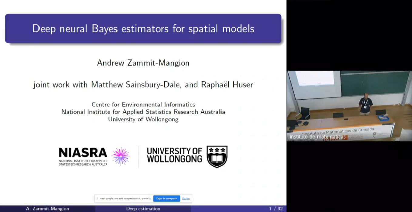Click the 'Dejar de compartir' button
The height and width of the screenshot is (212, 412).
pyautogui.click(x=166, y=198)
